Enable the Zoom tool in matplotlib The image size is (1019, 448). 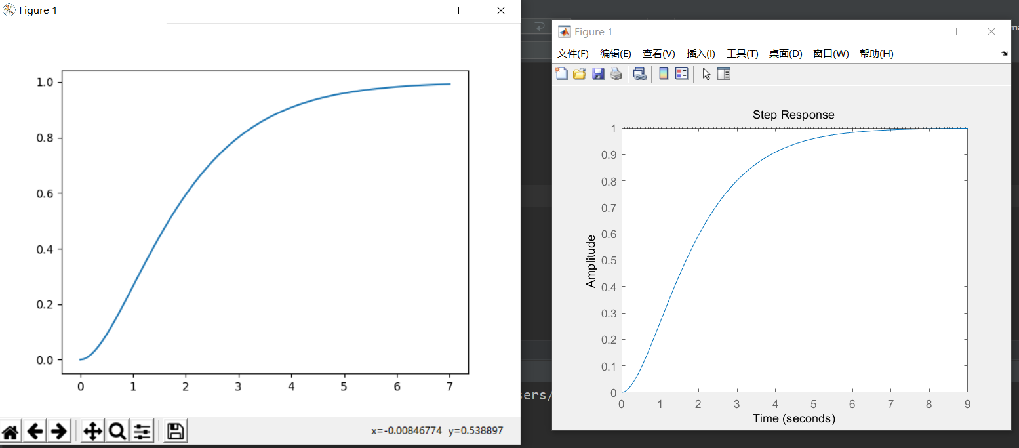pyautogui.click(x=116, y=430)
